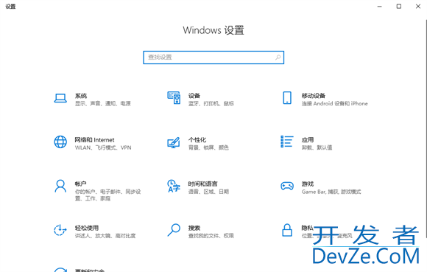
Task: Select the 轻松使用 category label
Action: (x=87, y=228)
